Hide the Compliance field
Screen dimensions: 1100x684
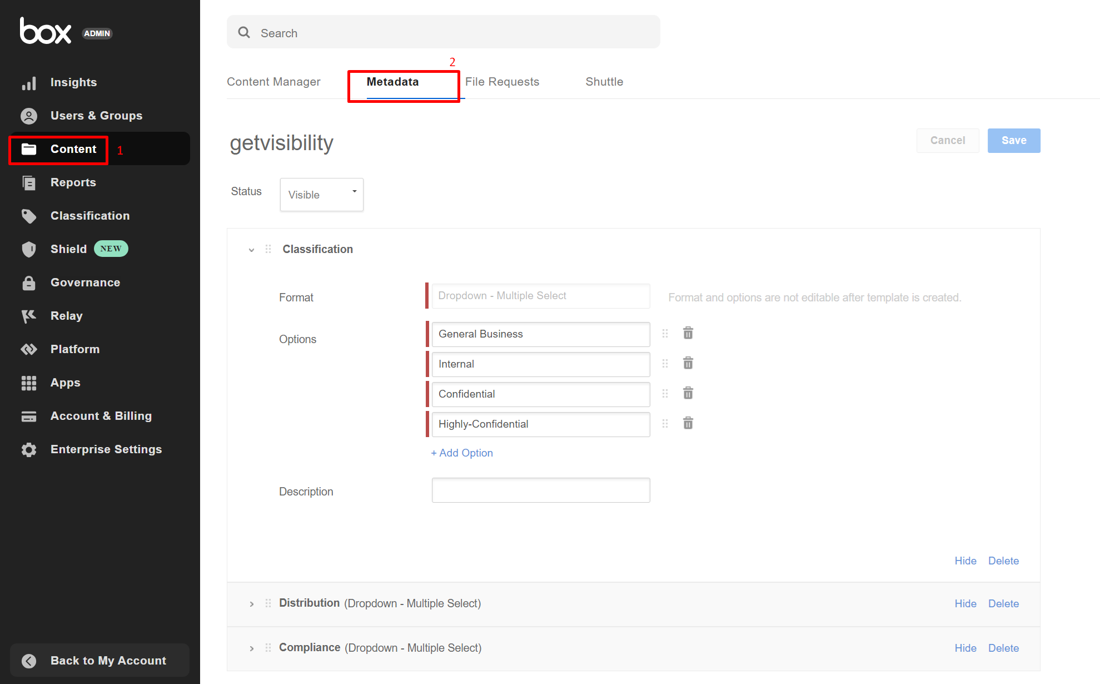965,648
